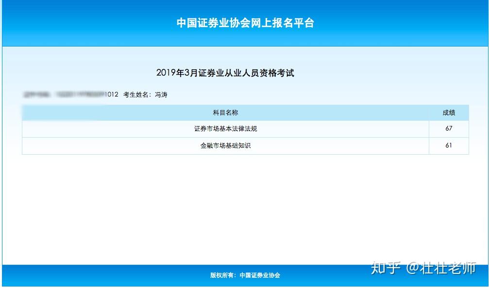Click the page title 中国证券业协会网上报名平台
The height and width of the screenshot is (288, 489).
coord(245,23)
